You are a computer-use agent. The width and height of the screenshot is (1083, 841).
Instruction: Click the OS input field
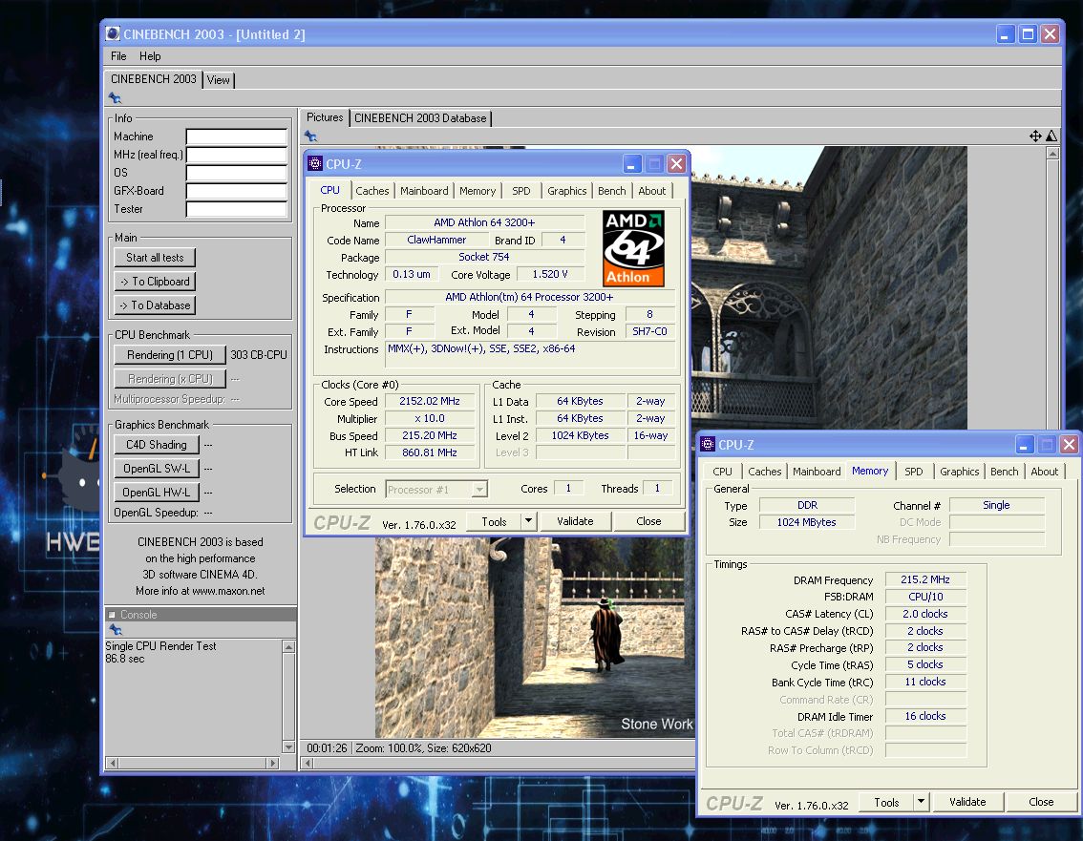pyautogui.click(x=236, y=173)
